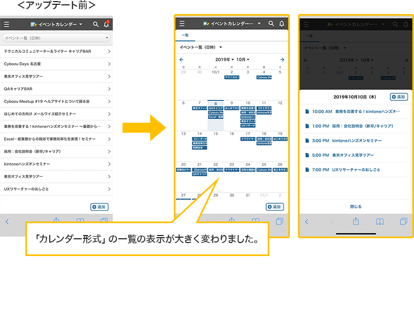The image size is (414, 311).
Task: Go to next month with right arrow
Action: 282,60
